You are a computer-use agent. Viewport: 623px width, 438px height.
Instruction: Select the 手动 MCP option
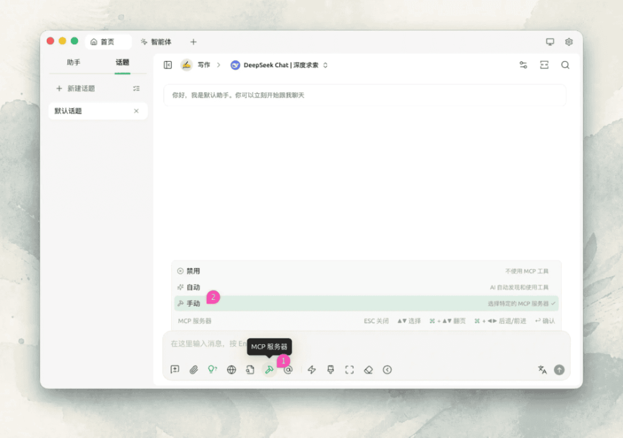coord(366,304)
